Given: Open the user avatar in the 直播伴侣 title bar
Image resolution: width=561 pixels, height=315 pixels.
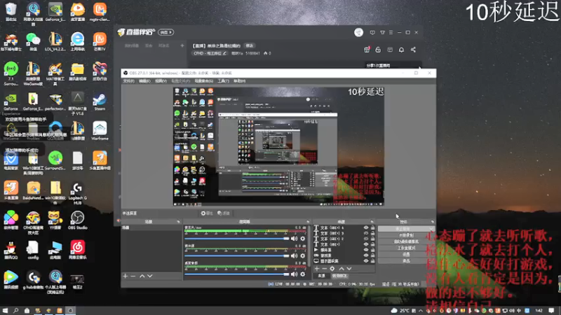Looking at the screenshot, I should pos(358,32).
